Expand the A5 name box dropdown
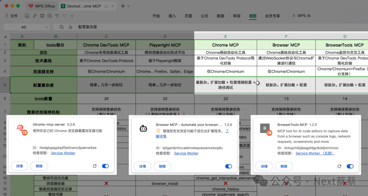Viewport: 368px width, 196px height. pos(47,27)
